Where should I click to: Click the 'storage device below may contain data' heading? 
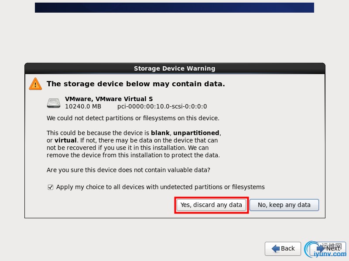point(136,84)
